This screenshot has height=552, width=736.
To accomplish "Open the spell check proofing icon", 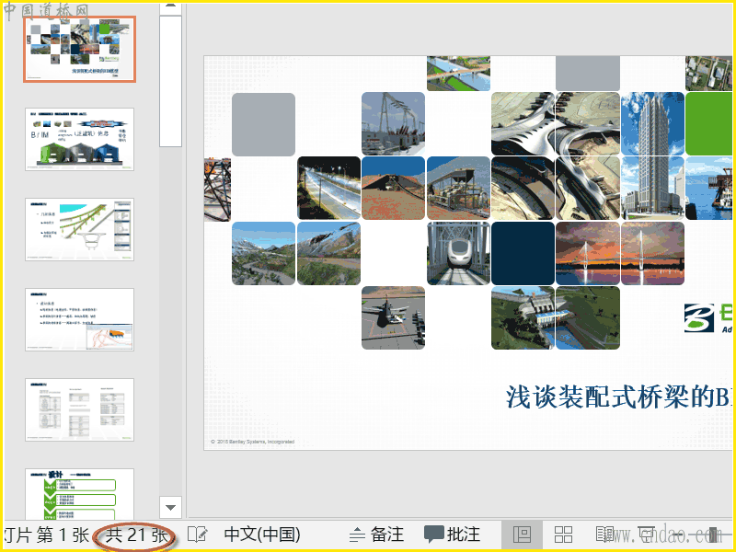I will click(x=197, y=535).
